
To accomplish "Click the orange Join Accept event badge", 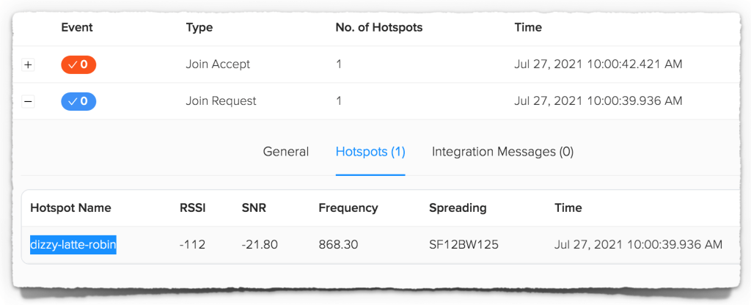I will [x=78, y=65].
